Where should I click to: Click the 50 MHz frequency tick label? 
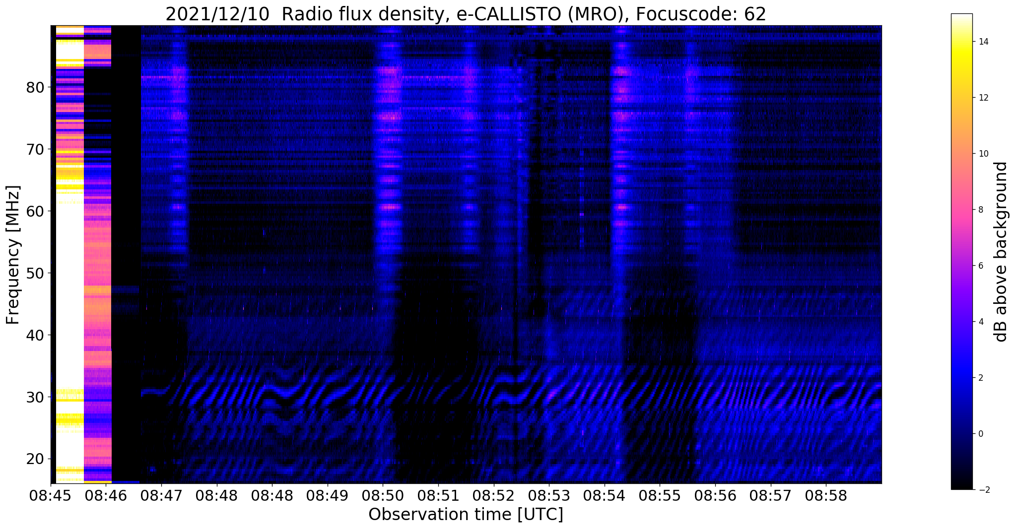click(x=35, y=273)
